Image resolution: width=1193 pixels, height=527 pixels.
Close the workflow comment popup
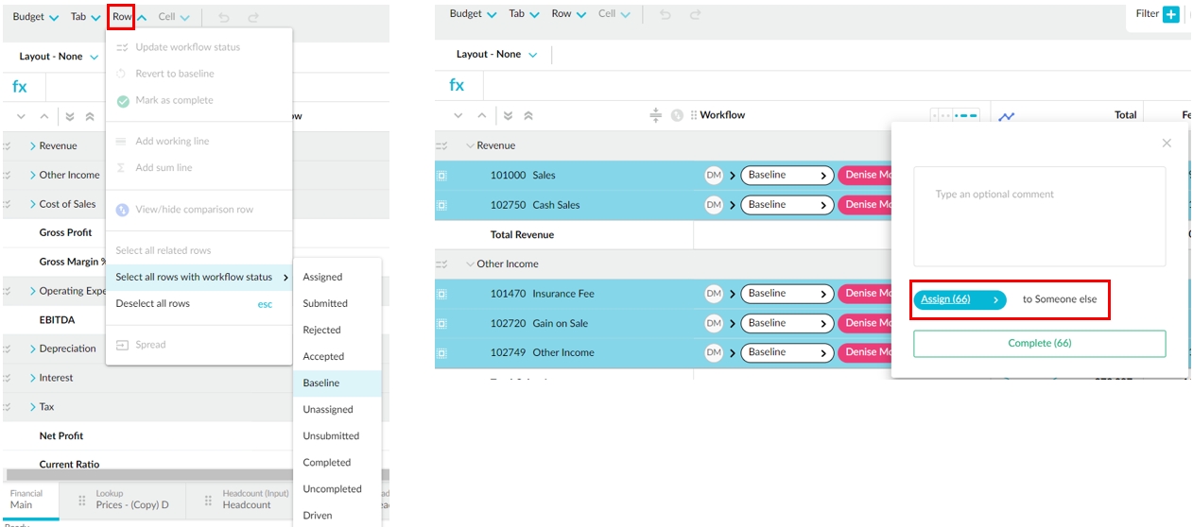(x=1167, y=144)
